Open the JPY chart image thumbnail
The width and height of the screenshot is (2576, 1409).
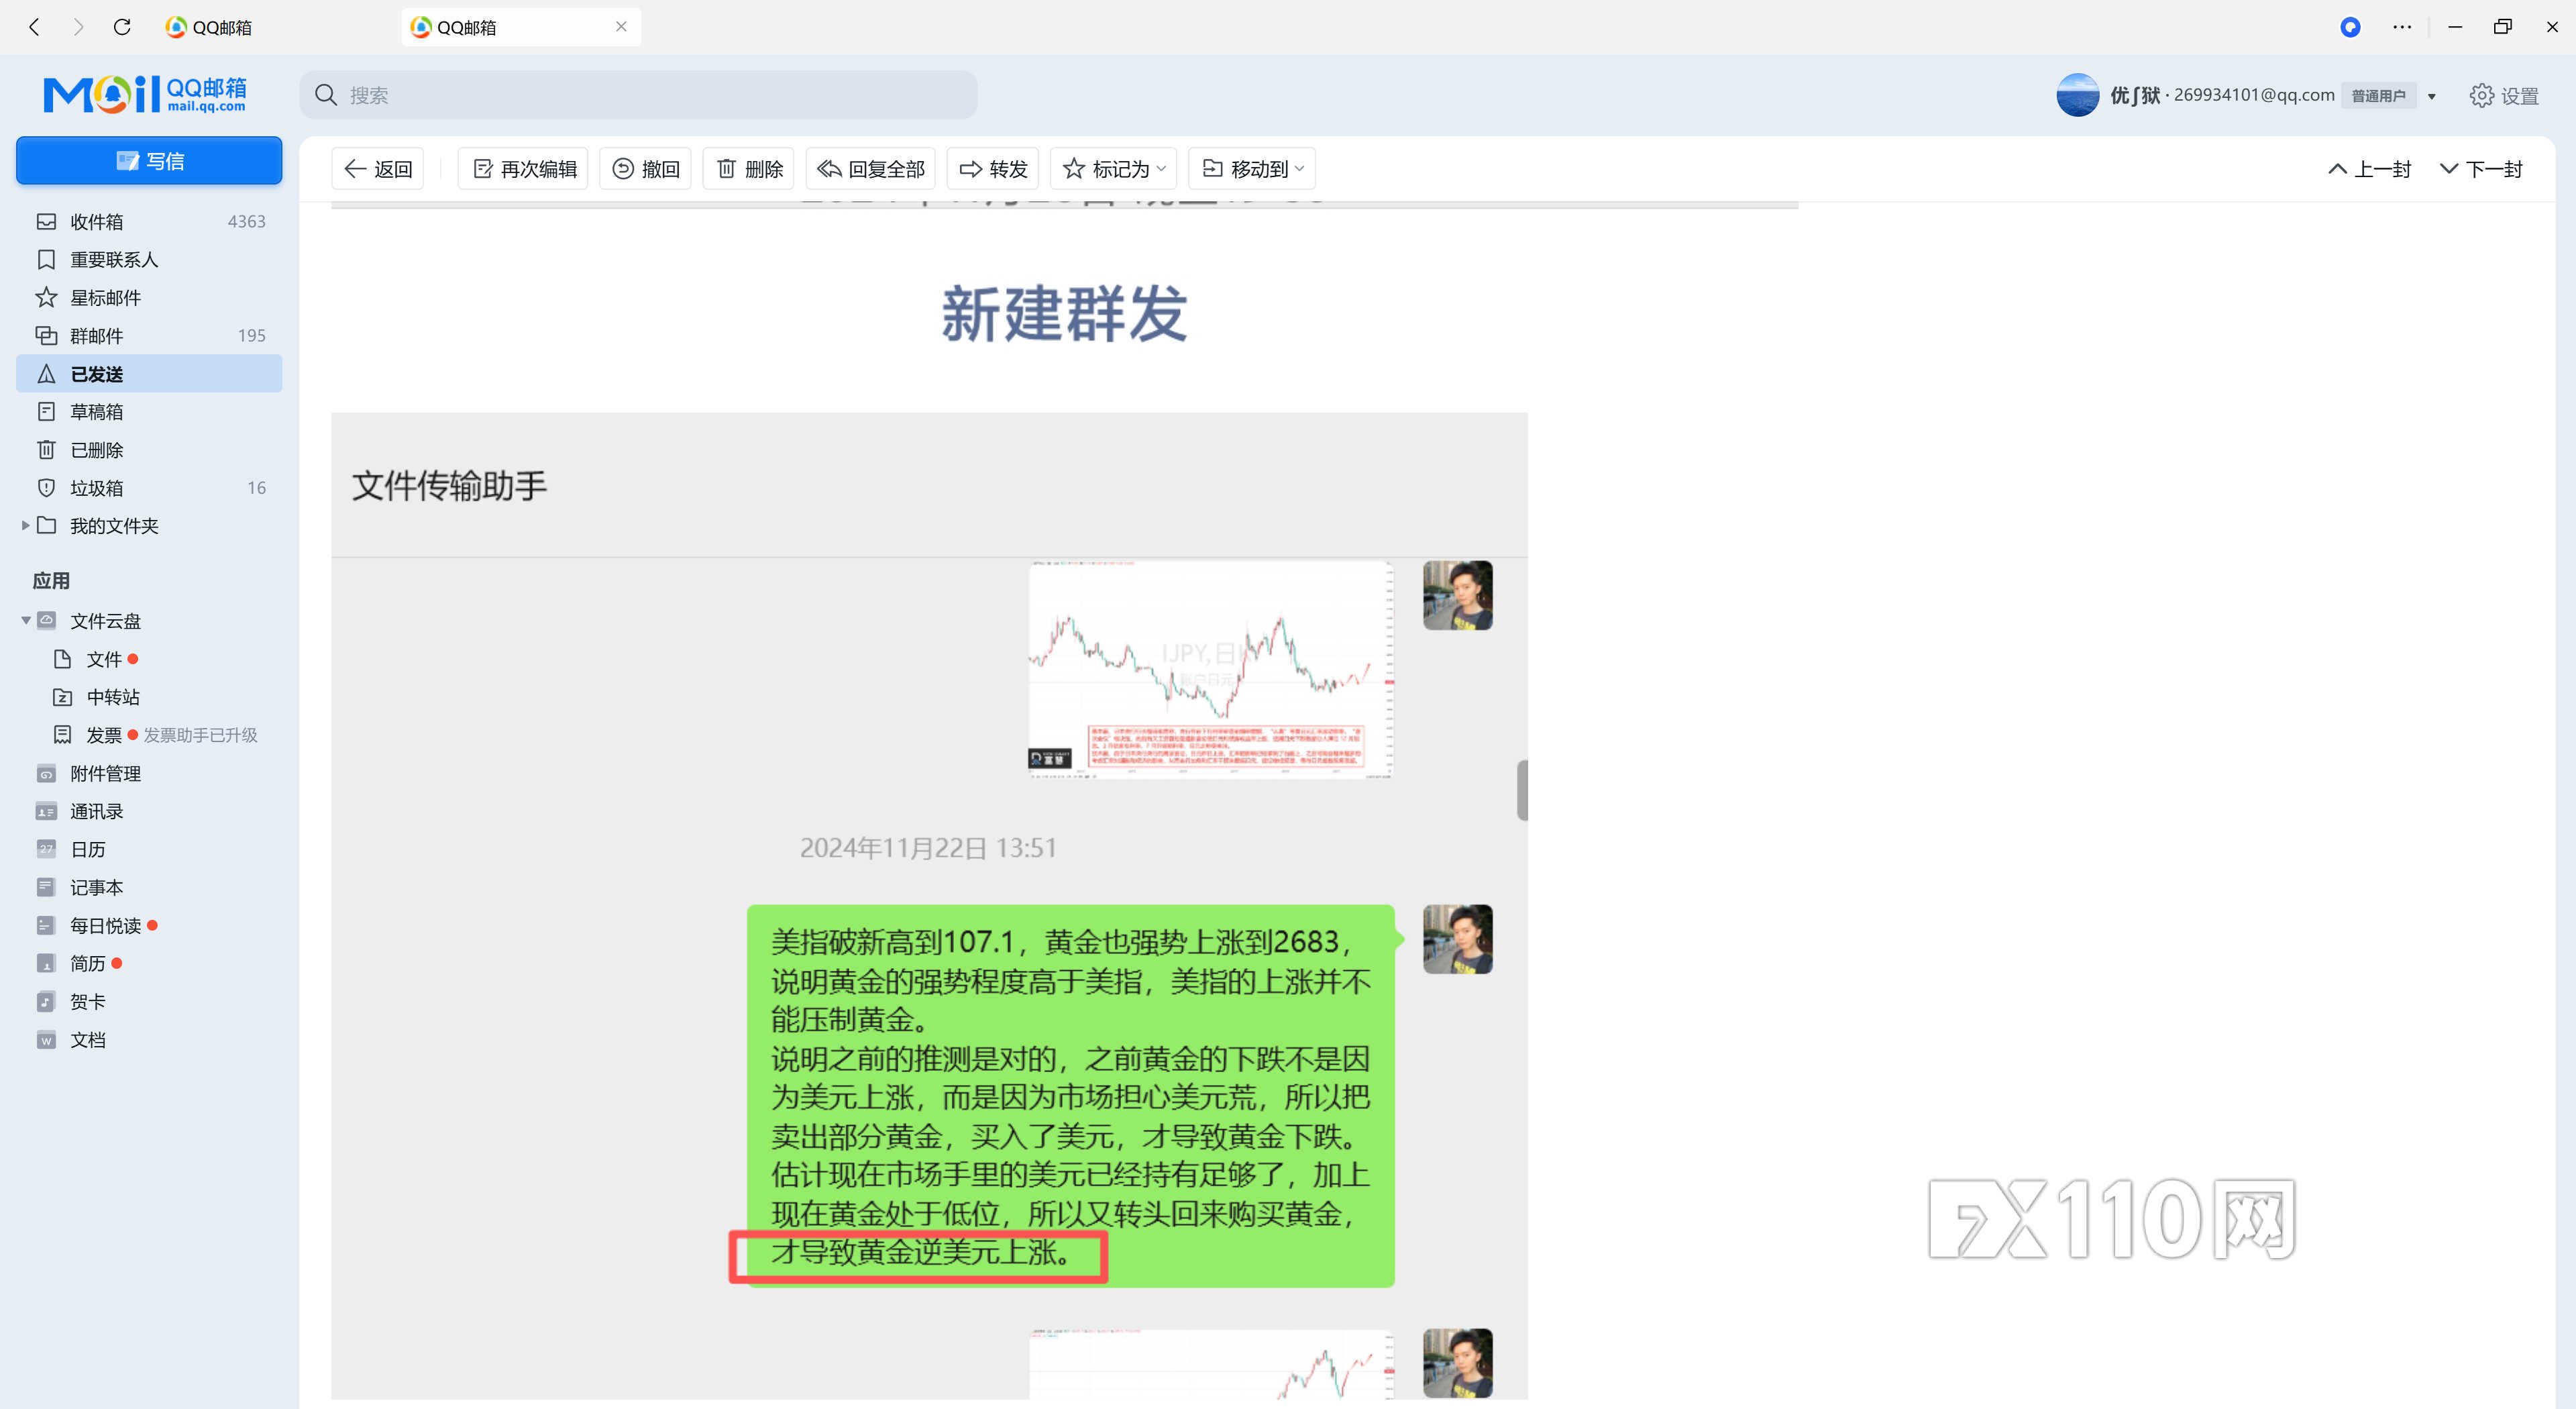point(1211,669)
